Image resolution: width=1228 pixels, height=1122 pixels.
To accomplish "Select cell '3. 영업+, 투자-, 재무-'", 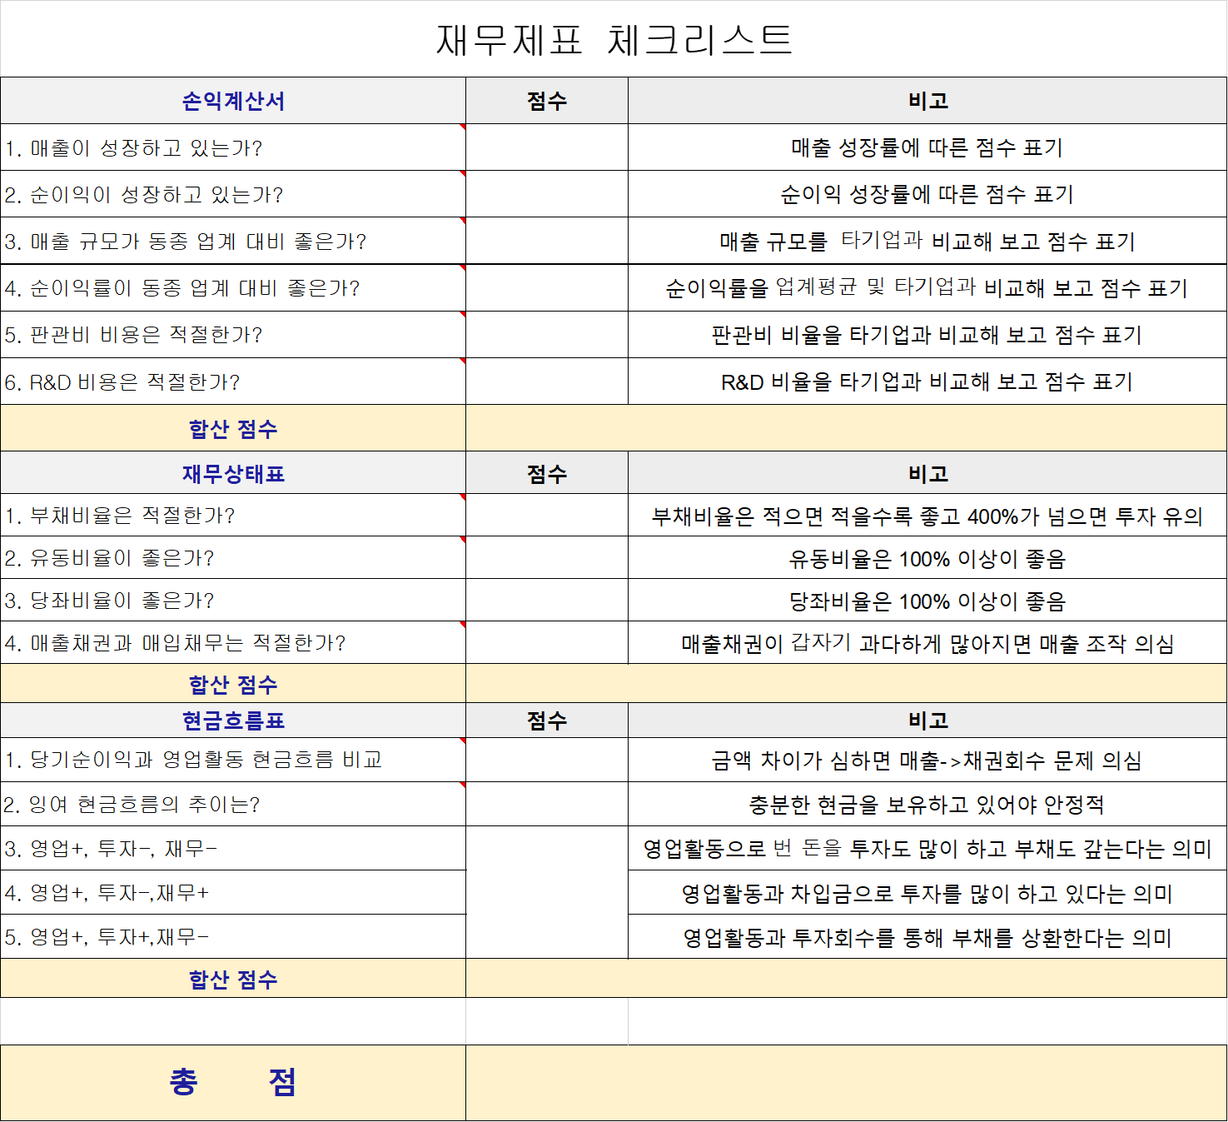I will click(x=233, y=848).
